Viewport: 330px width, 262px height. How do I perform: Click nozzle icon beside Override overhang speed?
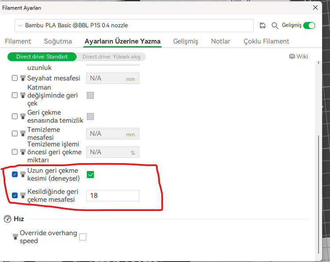(16, 237)
